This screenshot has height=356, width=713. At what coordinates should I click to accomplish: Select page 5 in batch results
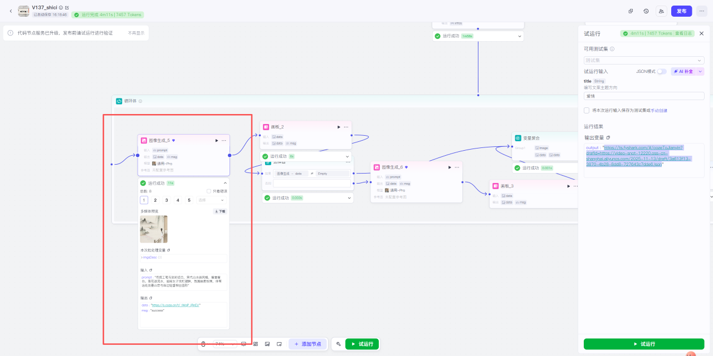click(189, 200)
